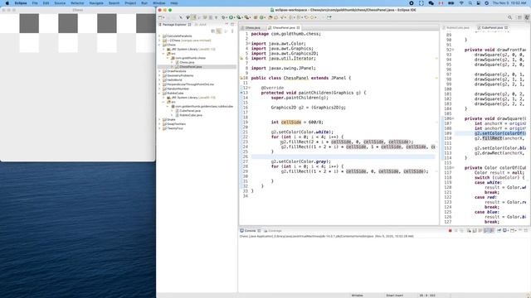The image size is (531, 298).
Task: Click the first gray square in Chess window
Action: point(29,23)
